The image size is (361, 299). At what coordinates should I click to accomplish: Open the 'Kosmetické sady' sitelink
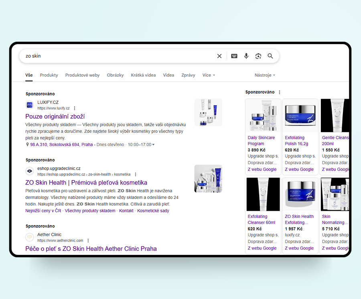point(153,211)
